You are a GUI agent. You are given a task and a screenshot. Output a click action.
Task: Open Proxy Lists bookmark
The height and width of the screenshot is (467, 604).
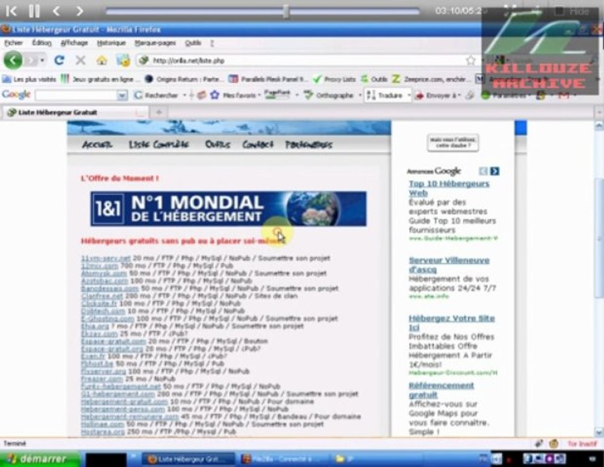[334, 79]
